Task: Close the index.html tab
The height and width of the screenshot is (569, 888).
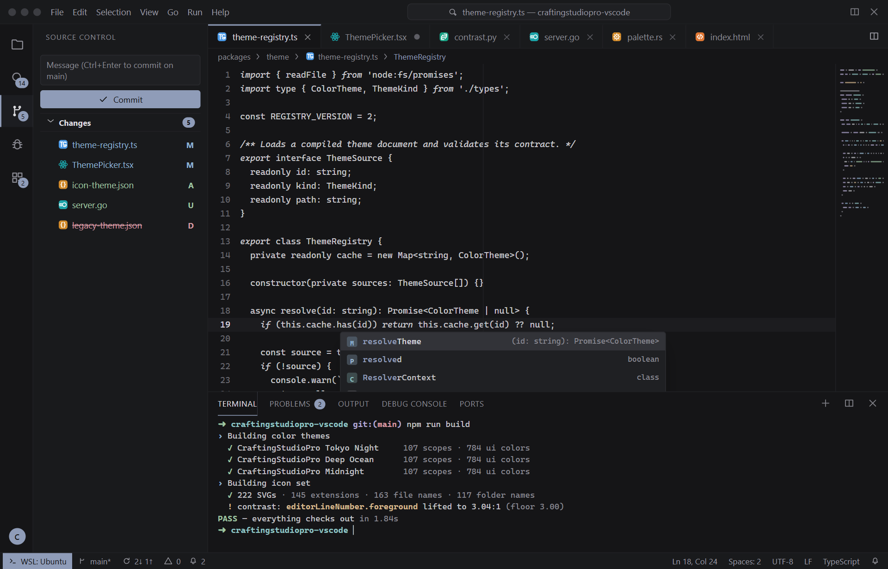Action: 761,37
